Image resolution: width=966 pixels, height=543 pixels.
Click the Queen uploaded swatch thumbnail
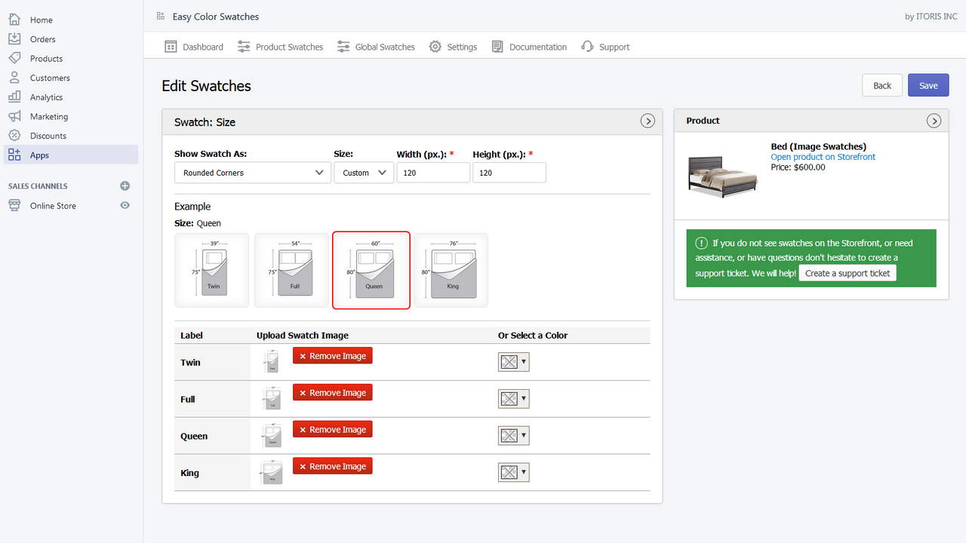[x=271, y=436]
